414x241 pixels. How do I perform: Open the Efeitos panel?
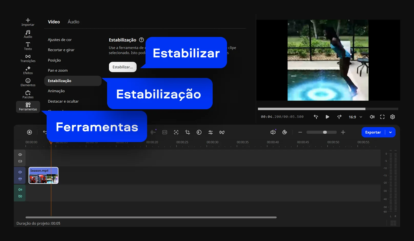pyautogui.click(x=28, y=70)
